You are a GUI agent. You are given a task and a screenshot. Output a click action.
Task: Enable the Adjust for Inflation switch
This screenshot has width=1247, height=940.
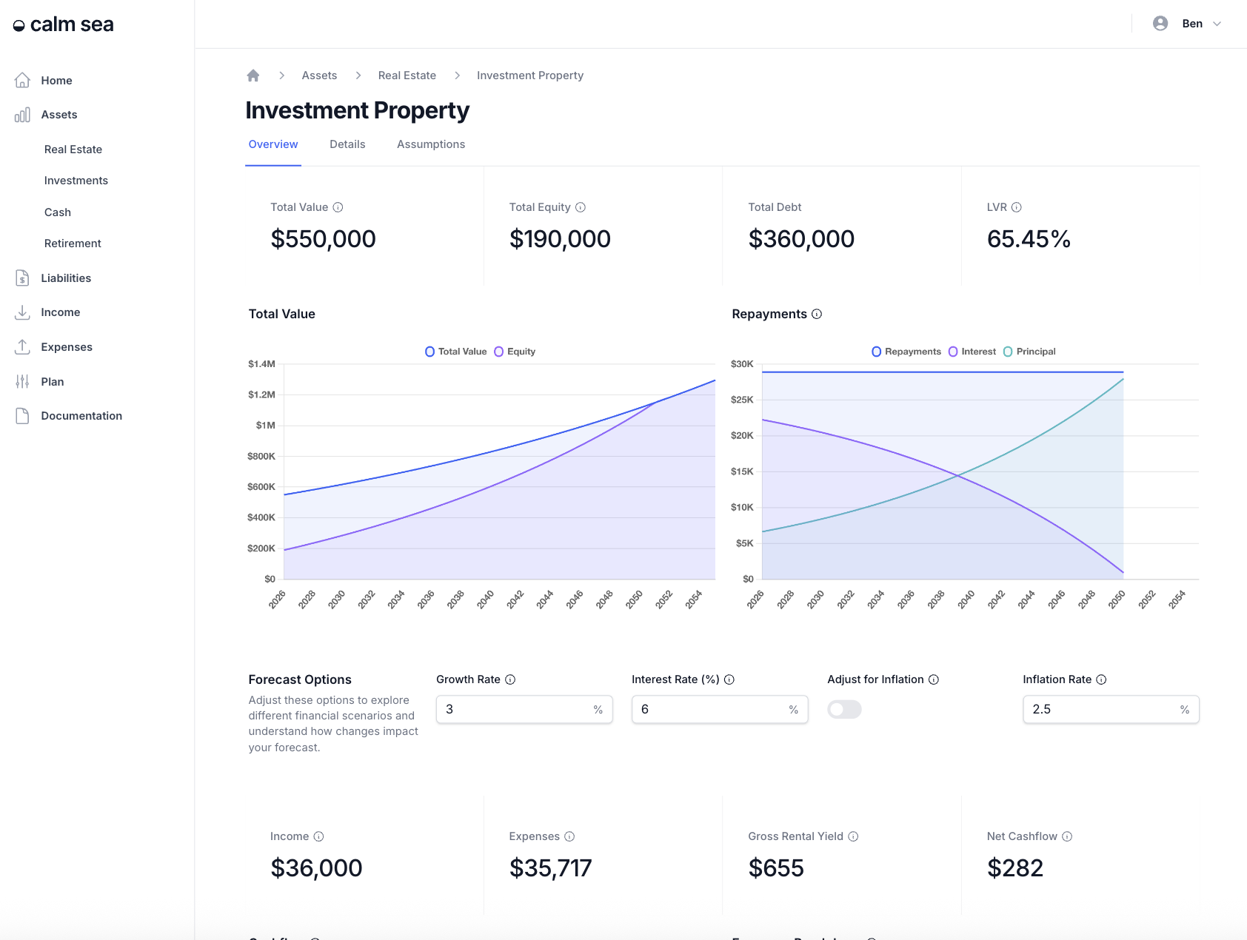click(x=844, y=709)
